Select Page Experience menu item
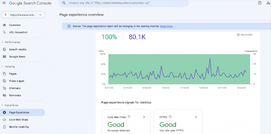 pyautogui.click(x=23, y=113)
